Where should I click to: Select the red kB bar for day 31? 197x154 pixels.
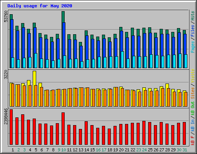pyautogui.click(x=184, y=134)
